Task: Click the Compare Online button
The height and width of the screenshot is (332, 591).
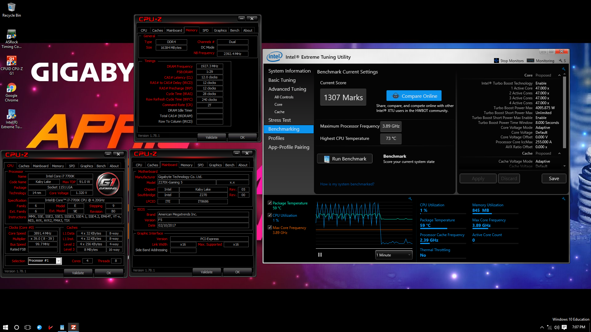Action: click(x=414, y=96)
